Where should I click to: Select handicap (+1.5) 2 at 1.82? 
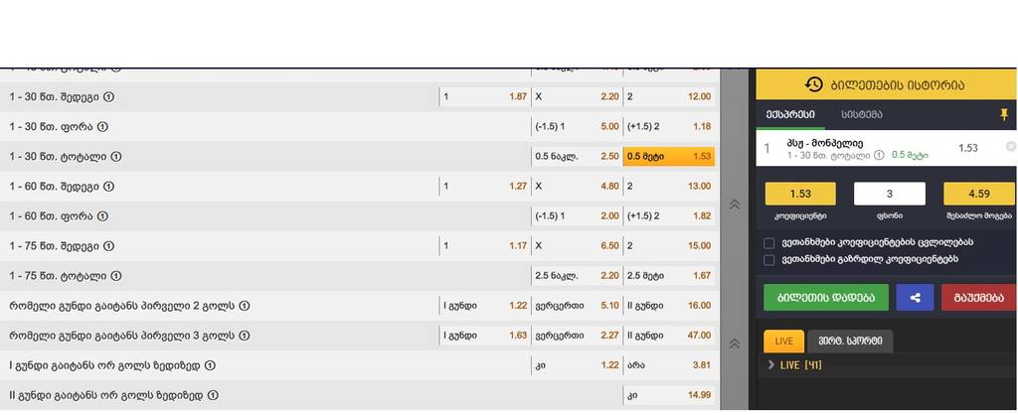point(669,215)
